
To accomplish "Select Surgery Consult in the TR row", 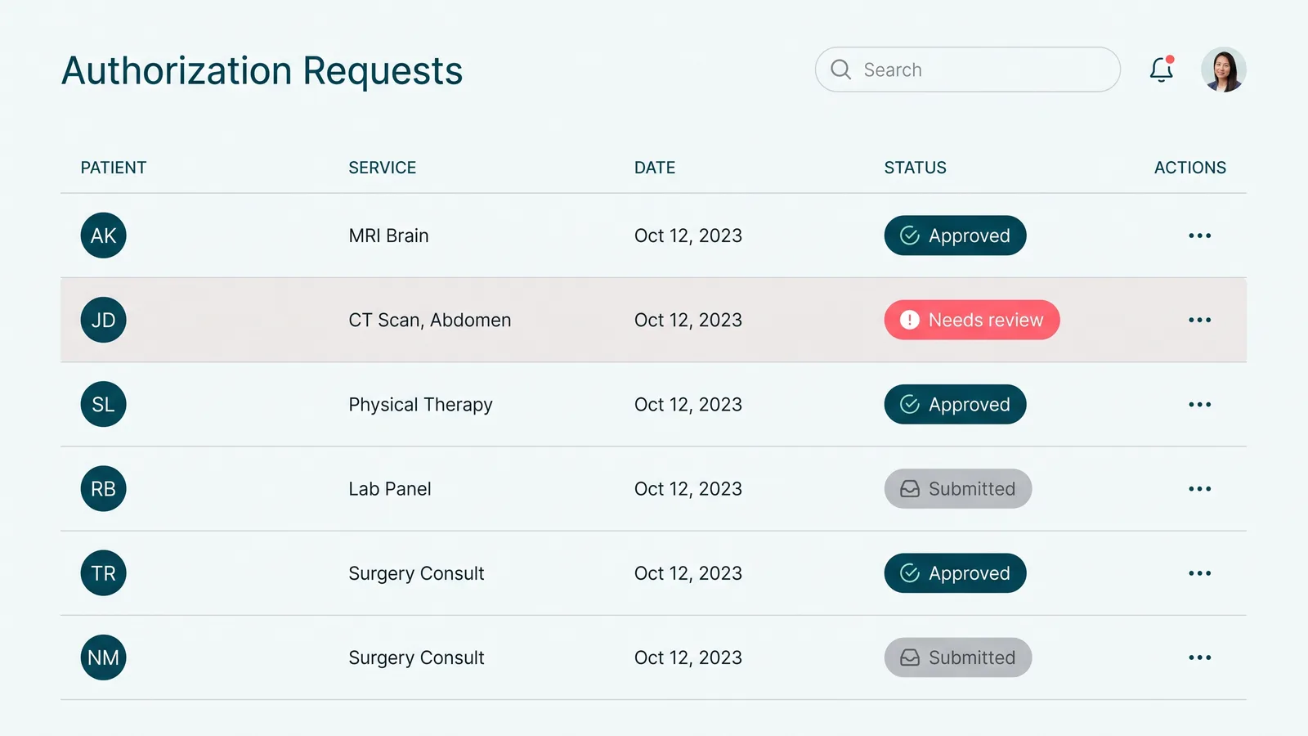I will pyautogui.click(x=416, y=574).
